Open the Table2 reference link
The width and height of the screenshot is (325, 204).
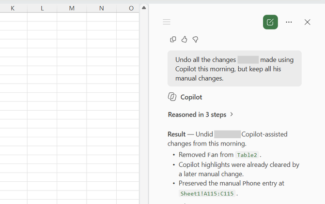247,155
